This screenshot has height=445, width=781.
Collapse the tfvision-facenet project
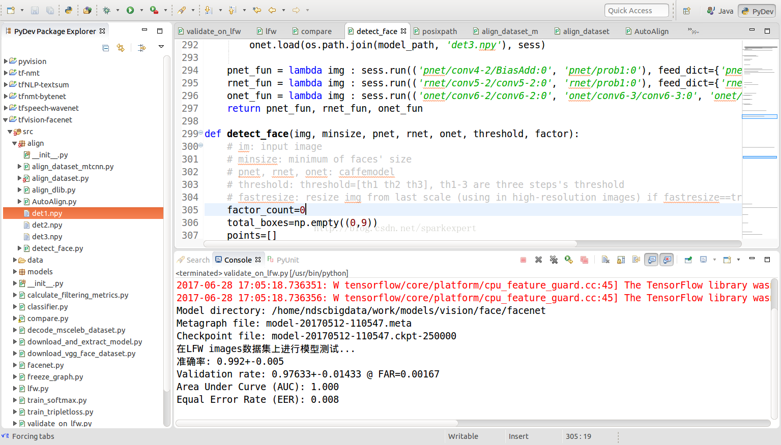pos(6,120)
